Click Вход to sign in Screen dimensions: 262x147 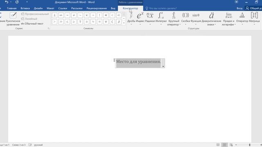point(239,8)
